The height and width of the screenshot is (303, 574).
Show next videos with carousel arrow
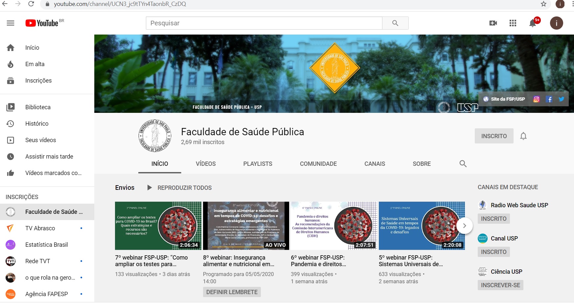(464, 226)
